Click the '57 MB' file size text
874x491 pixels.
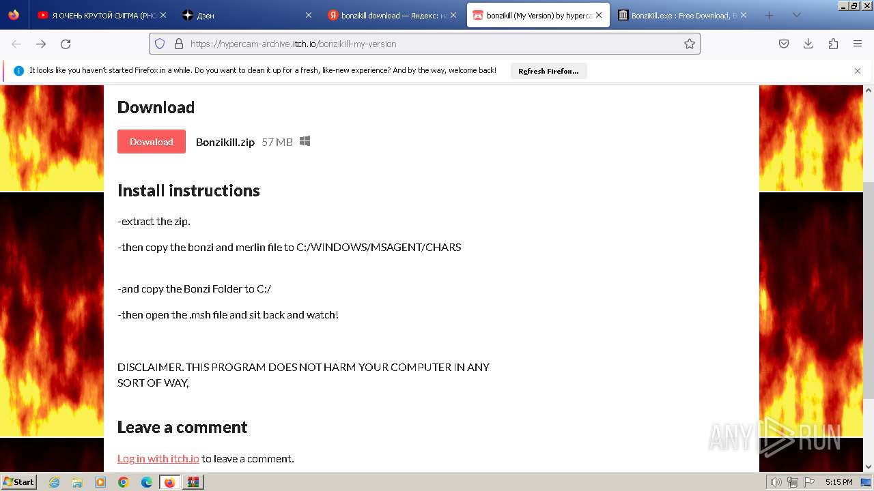pos(277,142)
